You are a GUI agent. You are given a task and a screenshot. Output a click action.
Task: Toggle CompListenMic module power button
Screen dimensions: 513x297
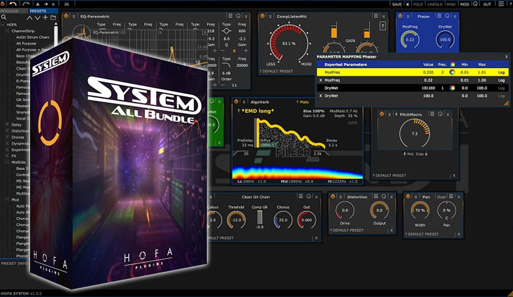[x=263, y=16]
